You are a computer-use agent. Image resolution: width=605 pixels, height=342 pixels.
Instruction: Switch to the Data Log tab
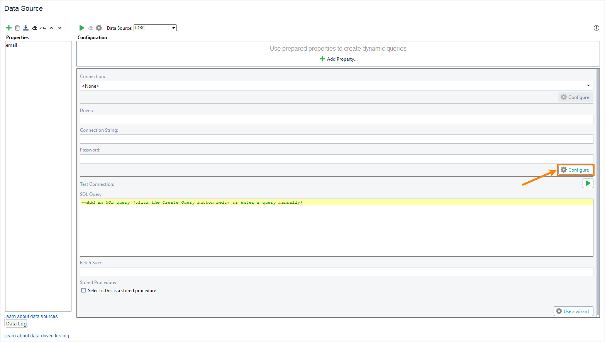[16, 323]
